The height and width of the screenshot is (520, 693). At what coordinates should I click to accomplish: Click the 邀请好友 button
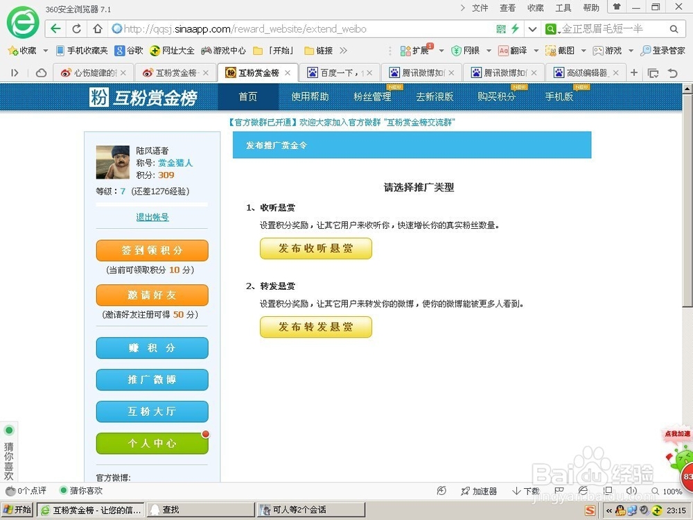152,295
